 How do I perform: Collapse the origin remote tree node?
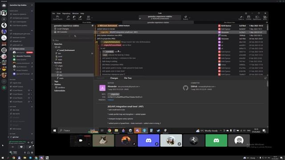54,66
